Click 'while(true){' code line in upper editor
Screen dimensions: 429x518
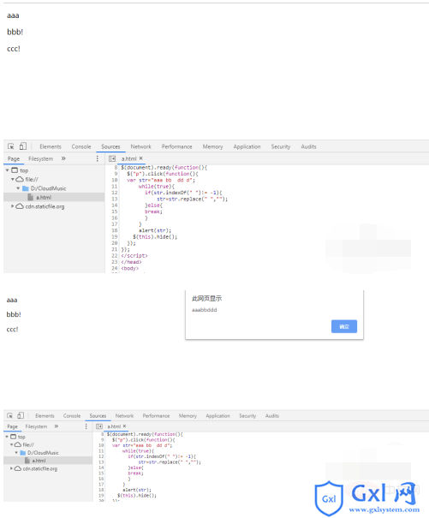click(157, 187)
